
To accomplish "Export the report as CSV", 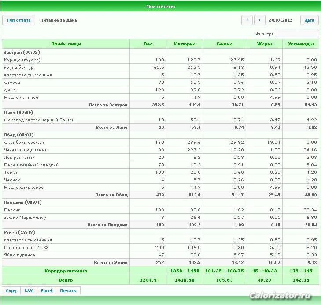I will tap(29, 290).
